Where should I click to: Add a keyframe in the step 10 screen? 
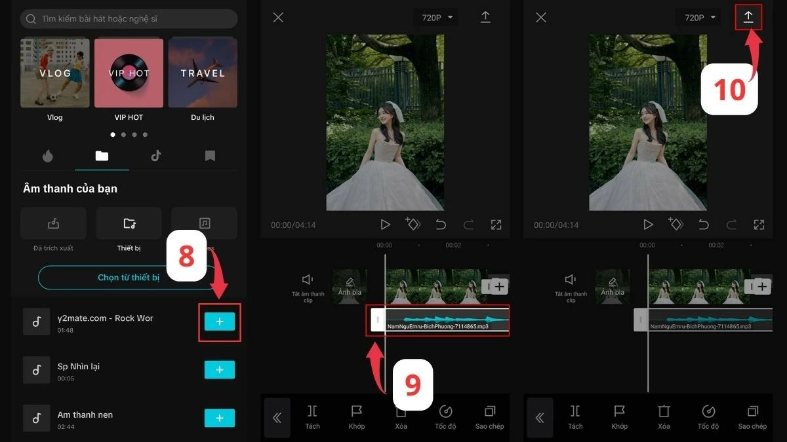point(675,225)
